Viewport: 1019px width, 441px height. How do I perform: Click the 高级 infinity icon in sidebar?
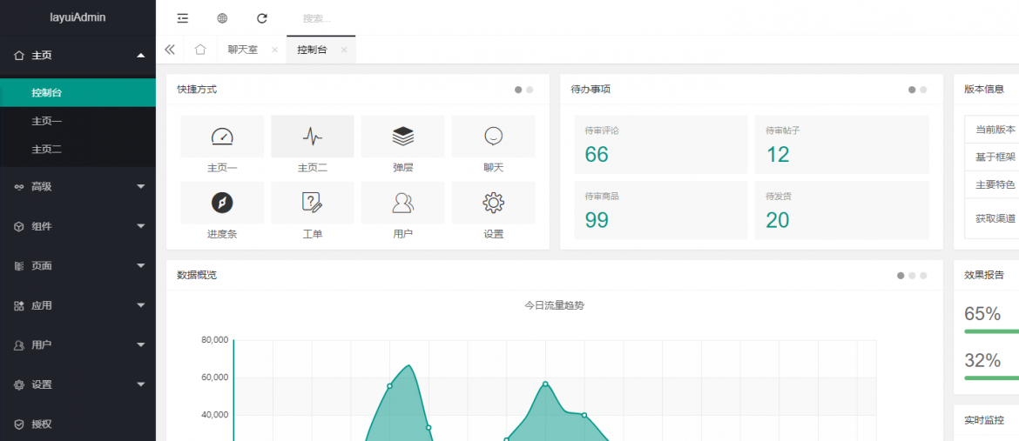pyautogui.click(x=19, y=187)
